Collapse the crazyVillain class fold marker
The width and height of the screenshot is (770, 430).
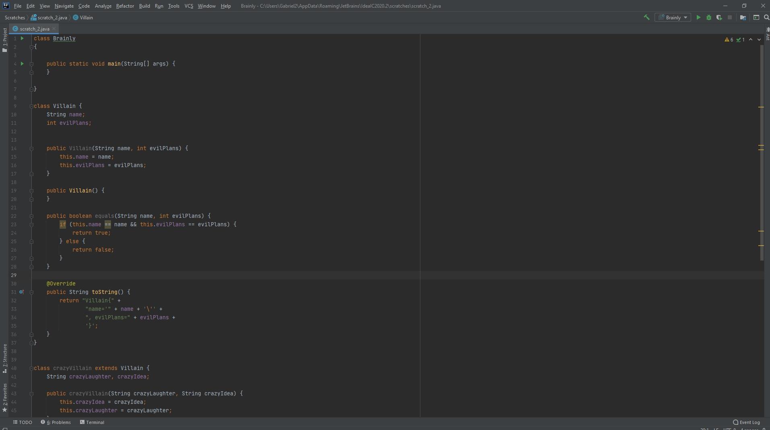coord(31,368)
